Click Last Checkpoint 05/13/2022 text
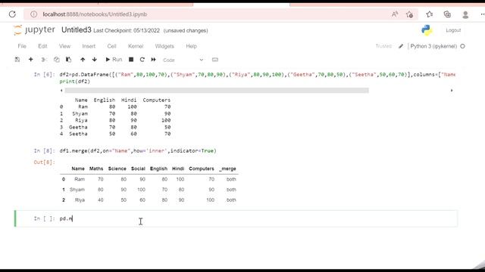 coord(127,30)
